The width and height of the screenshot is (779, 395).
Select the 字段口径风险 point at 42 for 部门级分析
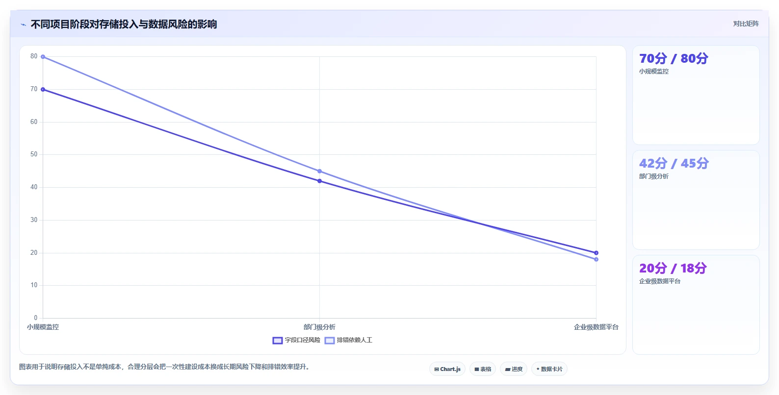coord(319,181)
